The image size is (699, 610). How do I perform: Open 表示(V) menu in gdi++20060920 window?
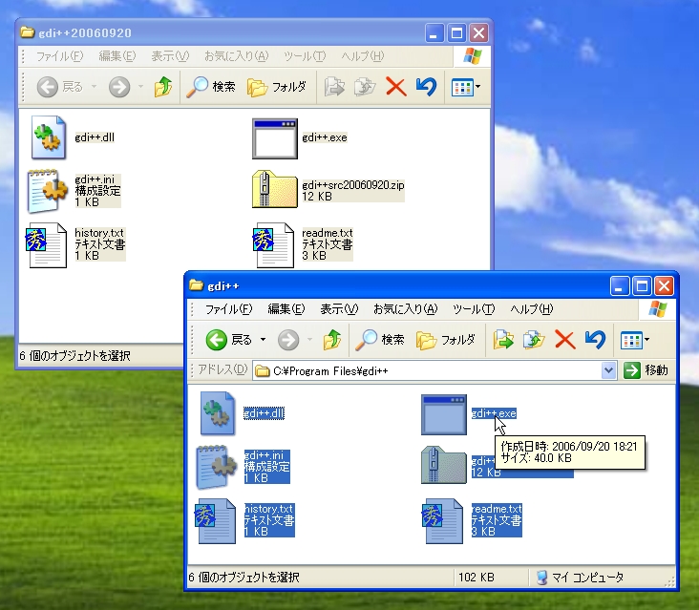tap(170, 56)
